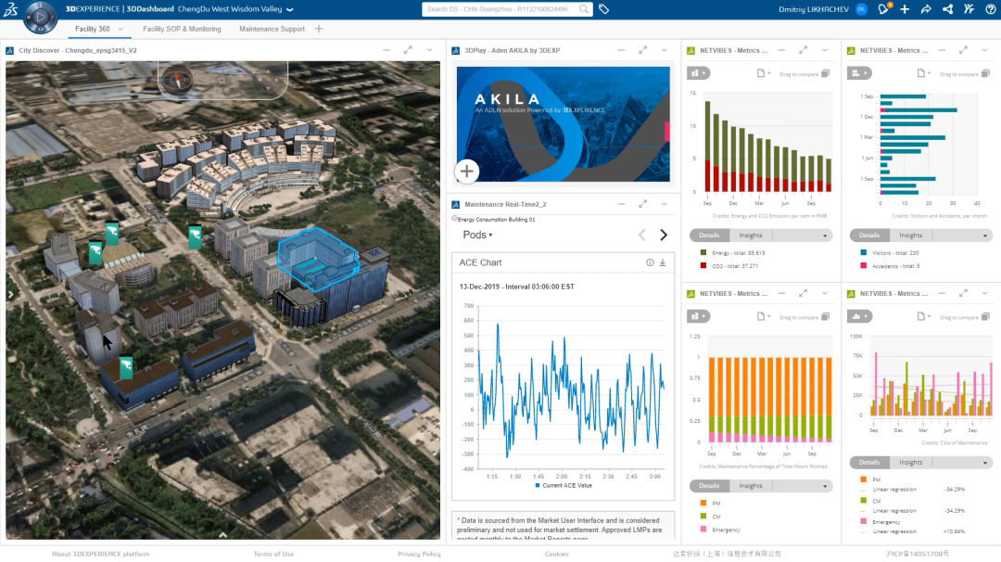Maximize the 3DPlay Aden AKILA widget
Image resolution: width=1001 pixels, height=562 pixels.
click(643, 50)
